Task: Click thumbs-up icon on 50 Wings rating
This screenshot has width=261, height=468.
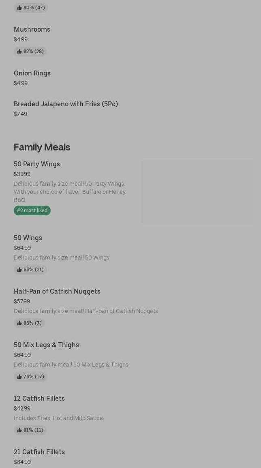Action: tap(19, 270)
